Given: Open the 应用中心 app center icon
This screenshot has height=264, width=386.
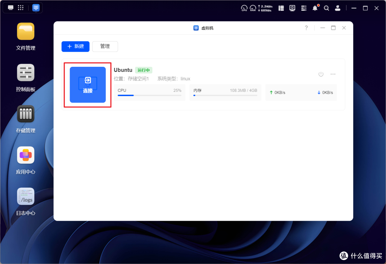Looking at the screenshot, I should tap(26, 155).
